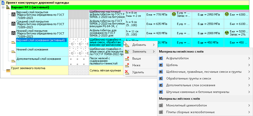Click the folder icon beside Монолитный цементобетон
The width and height of the screenshot is (253, 116).
tap(161, 105)
